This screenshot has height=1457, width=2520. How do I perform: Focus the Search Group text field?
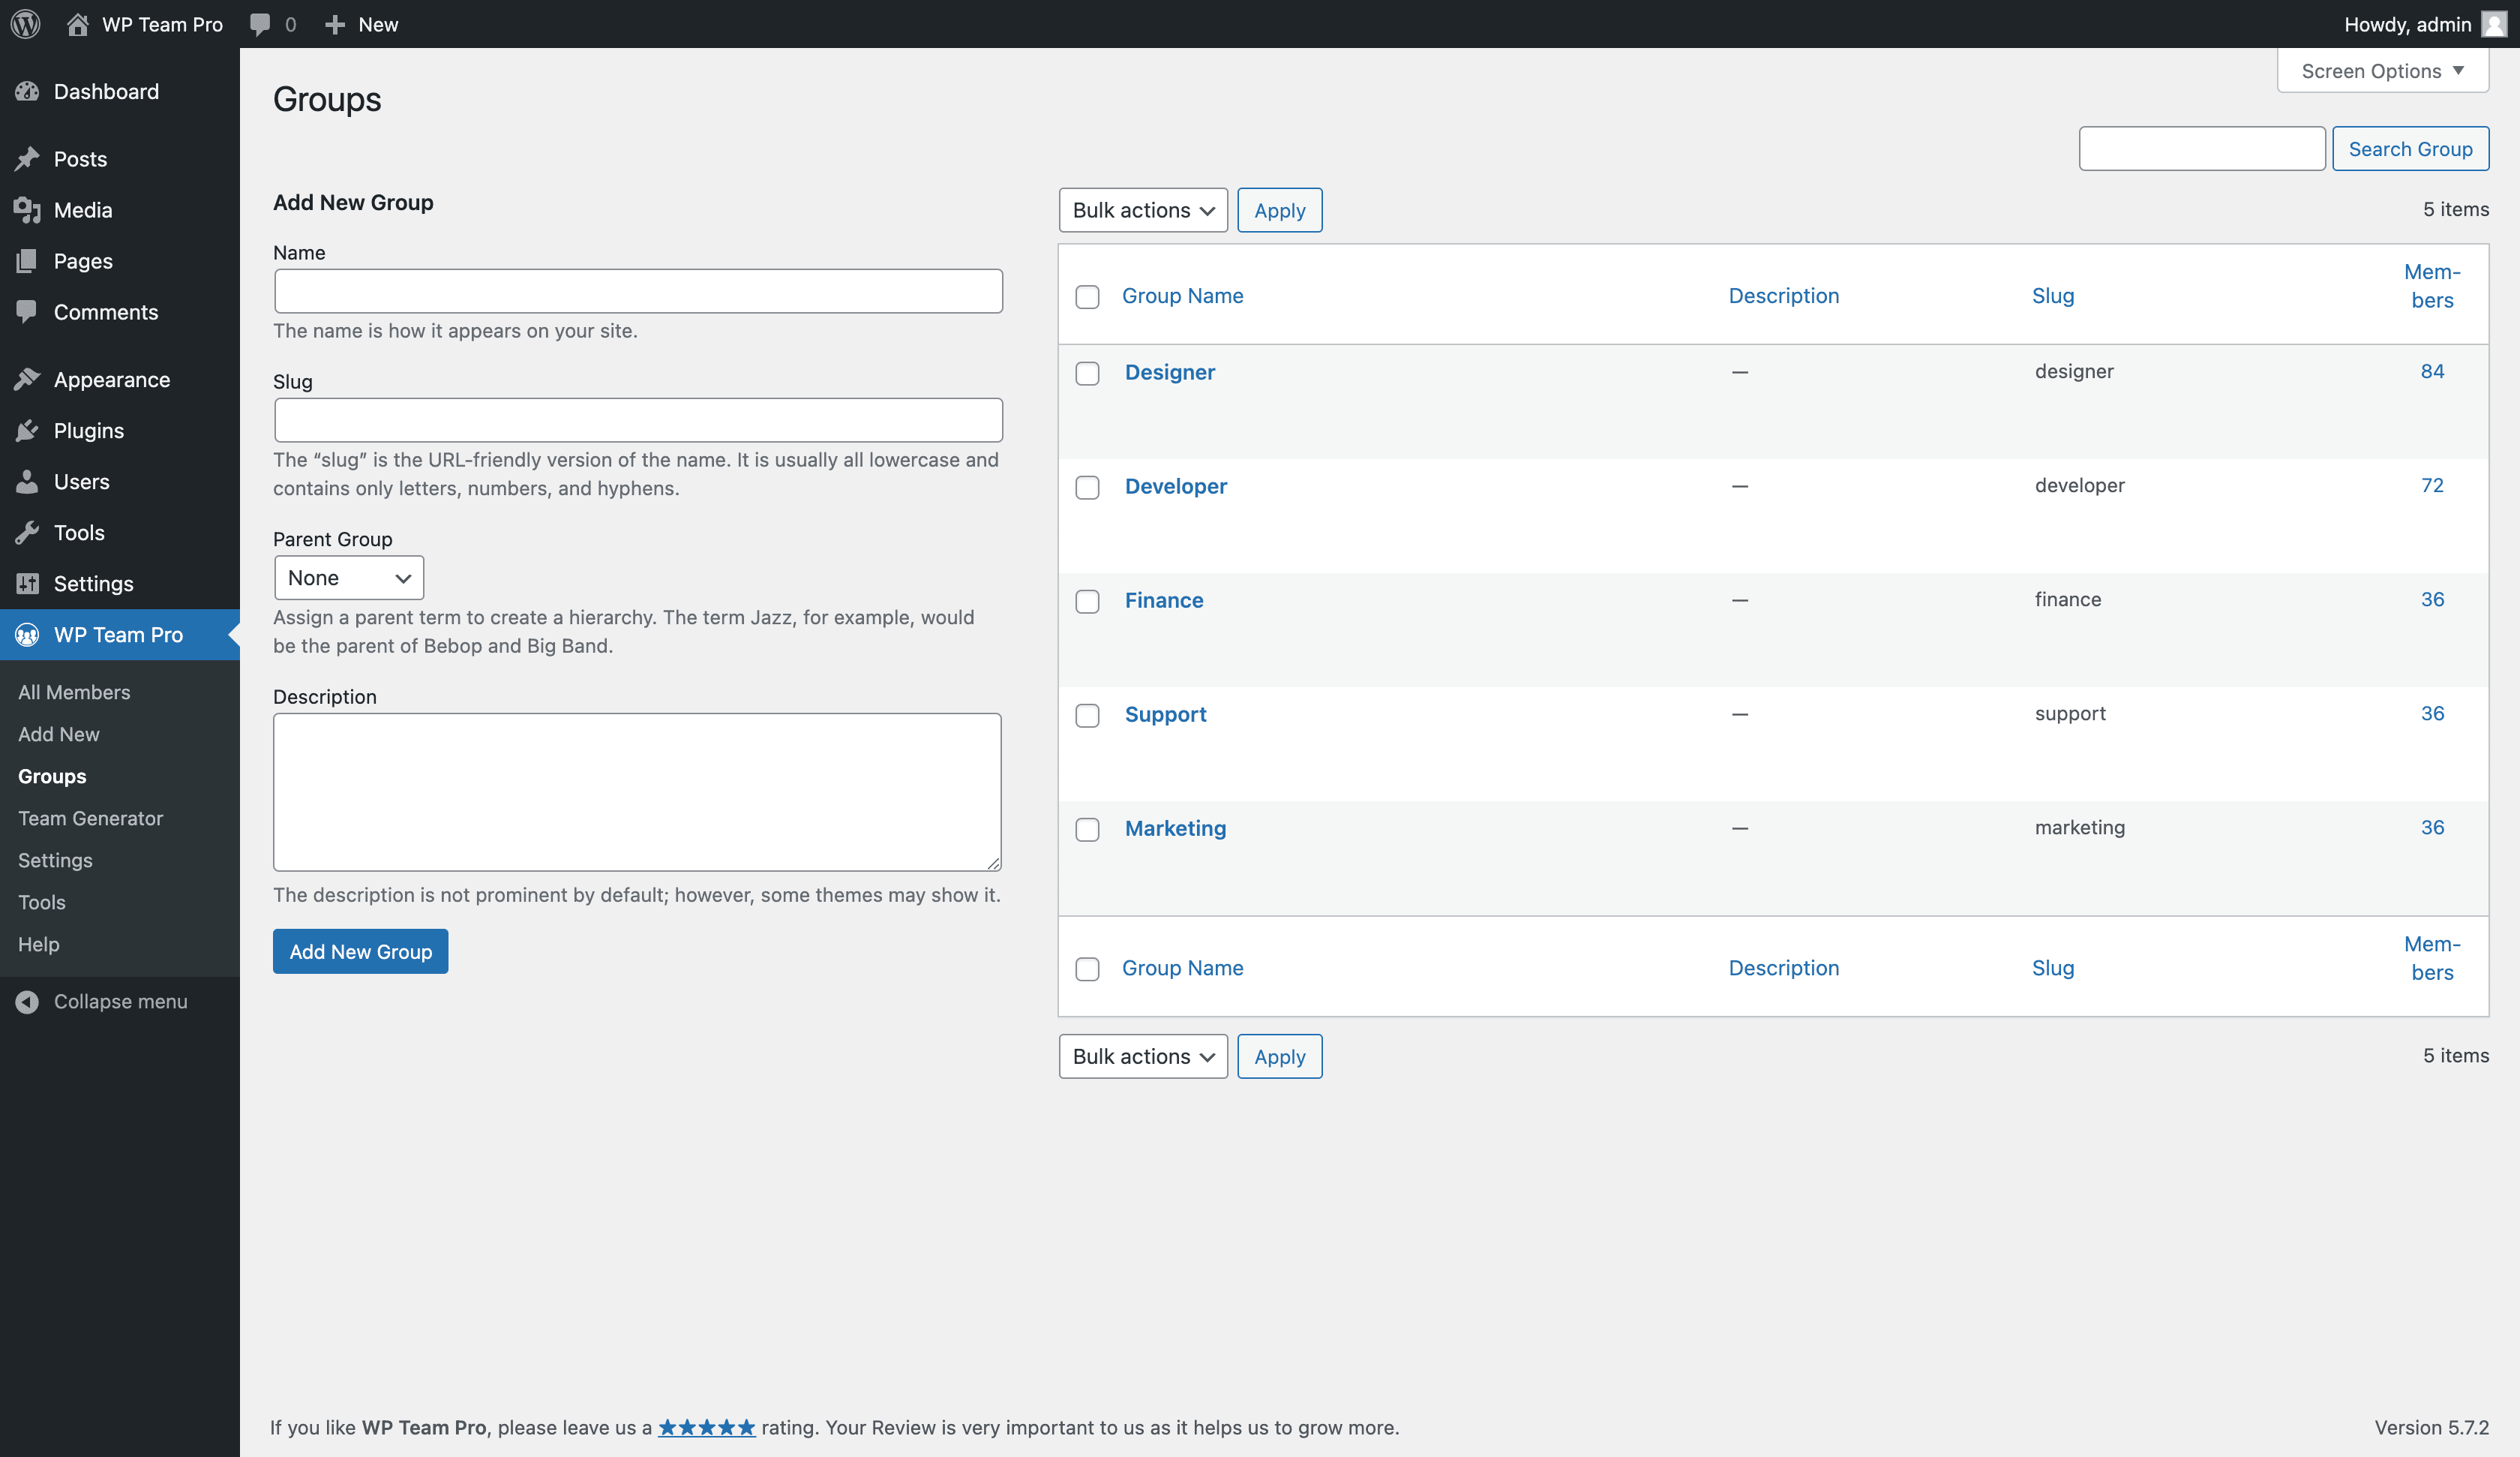[2201, 149]
